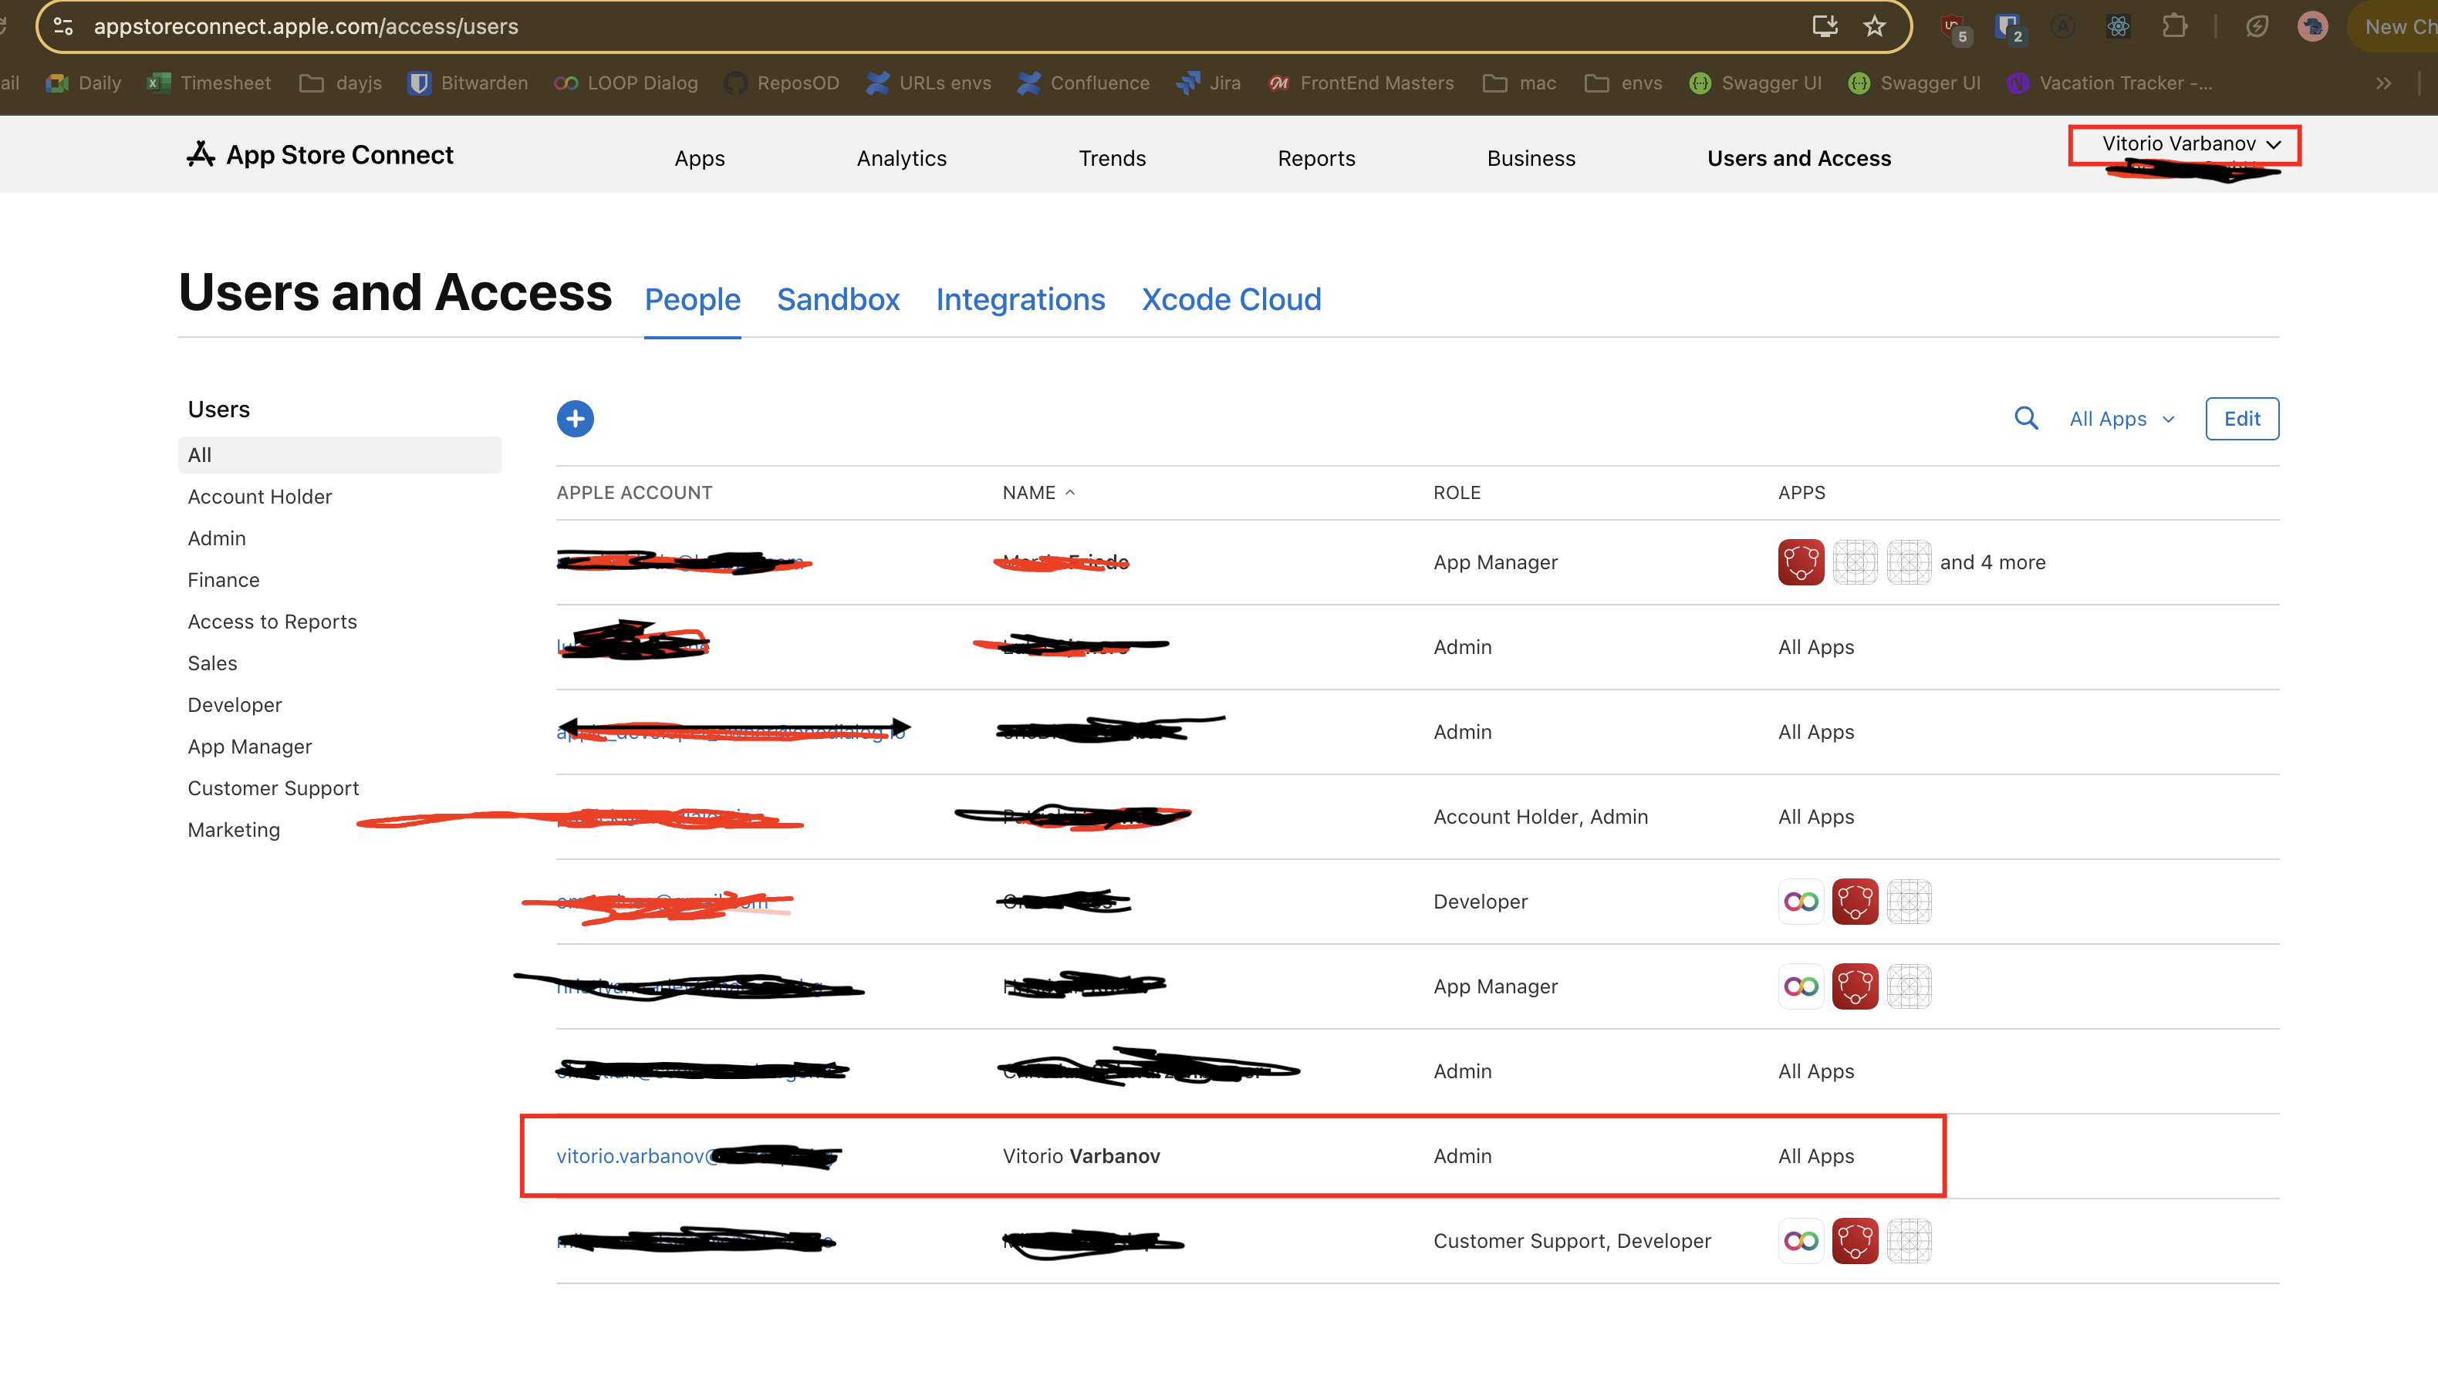Open the Daily bookmark

point(83,83)
